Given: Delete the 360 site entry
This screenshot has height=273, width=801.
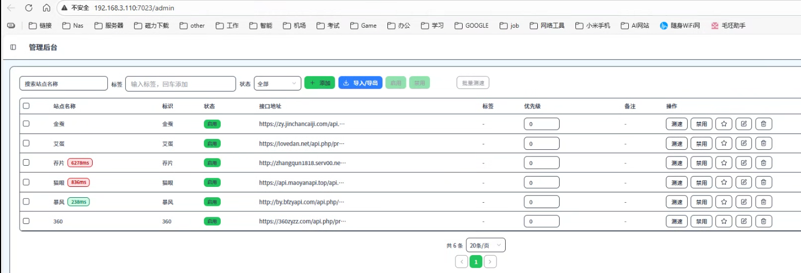Looking at the screenshot, I should [x=763, y=221].
